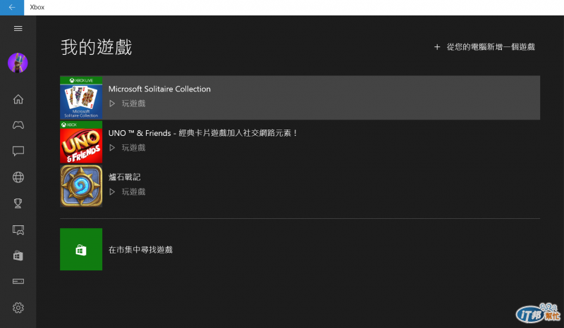The height and width of the screenshot is (328, 564).
Task: Open the Messages chat bubble icon
Action: [x=18, y=151]
